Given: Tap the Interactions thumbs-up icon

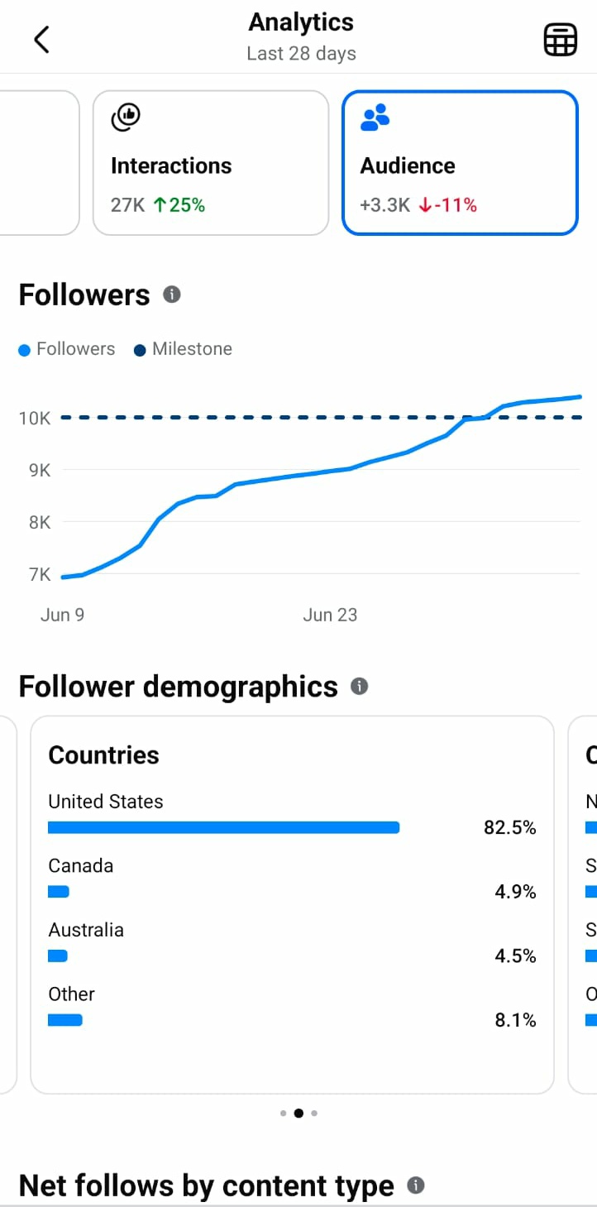Looking at the screenshot, I should [x=126, y=117].
